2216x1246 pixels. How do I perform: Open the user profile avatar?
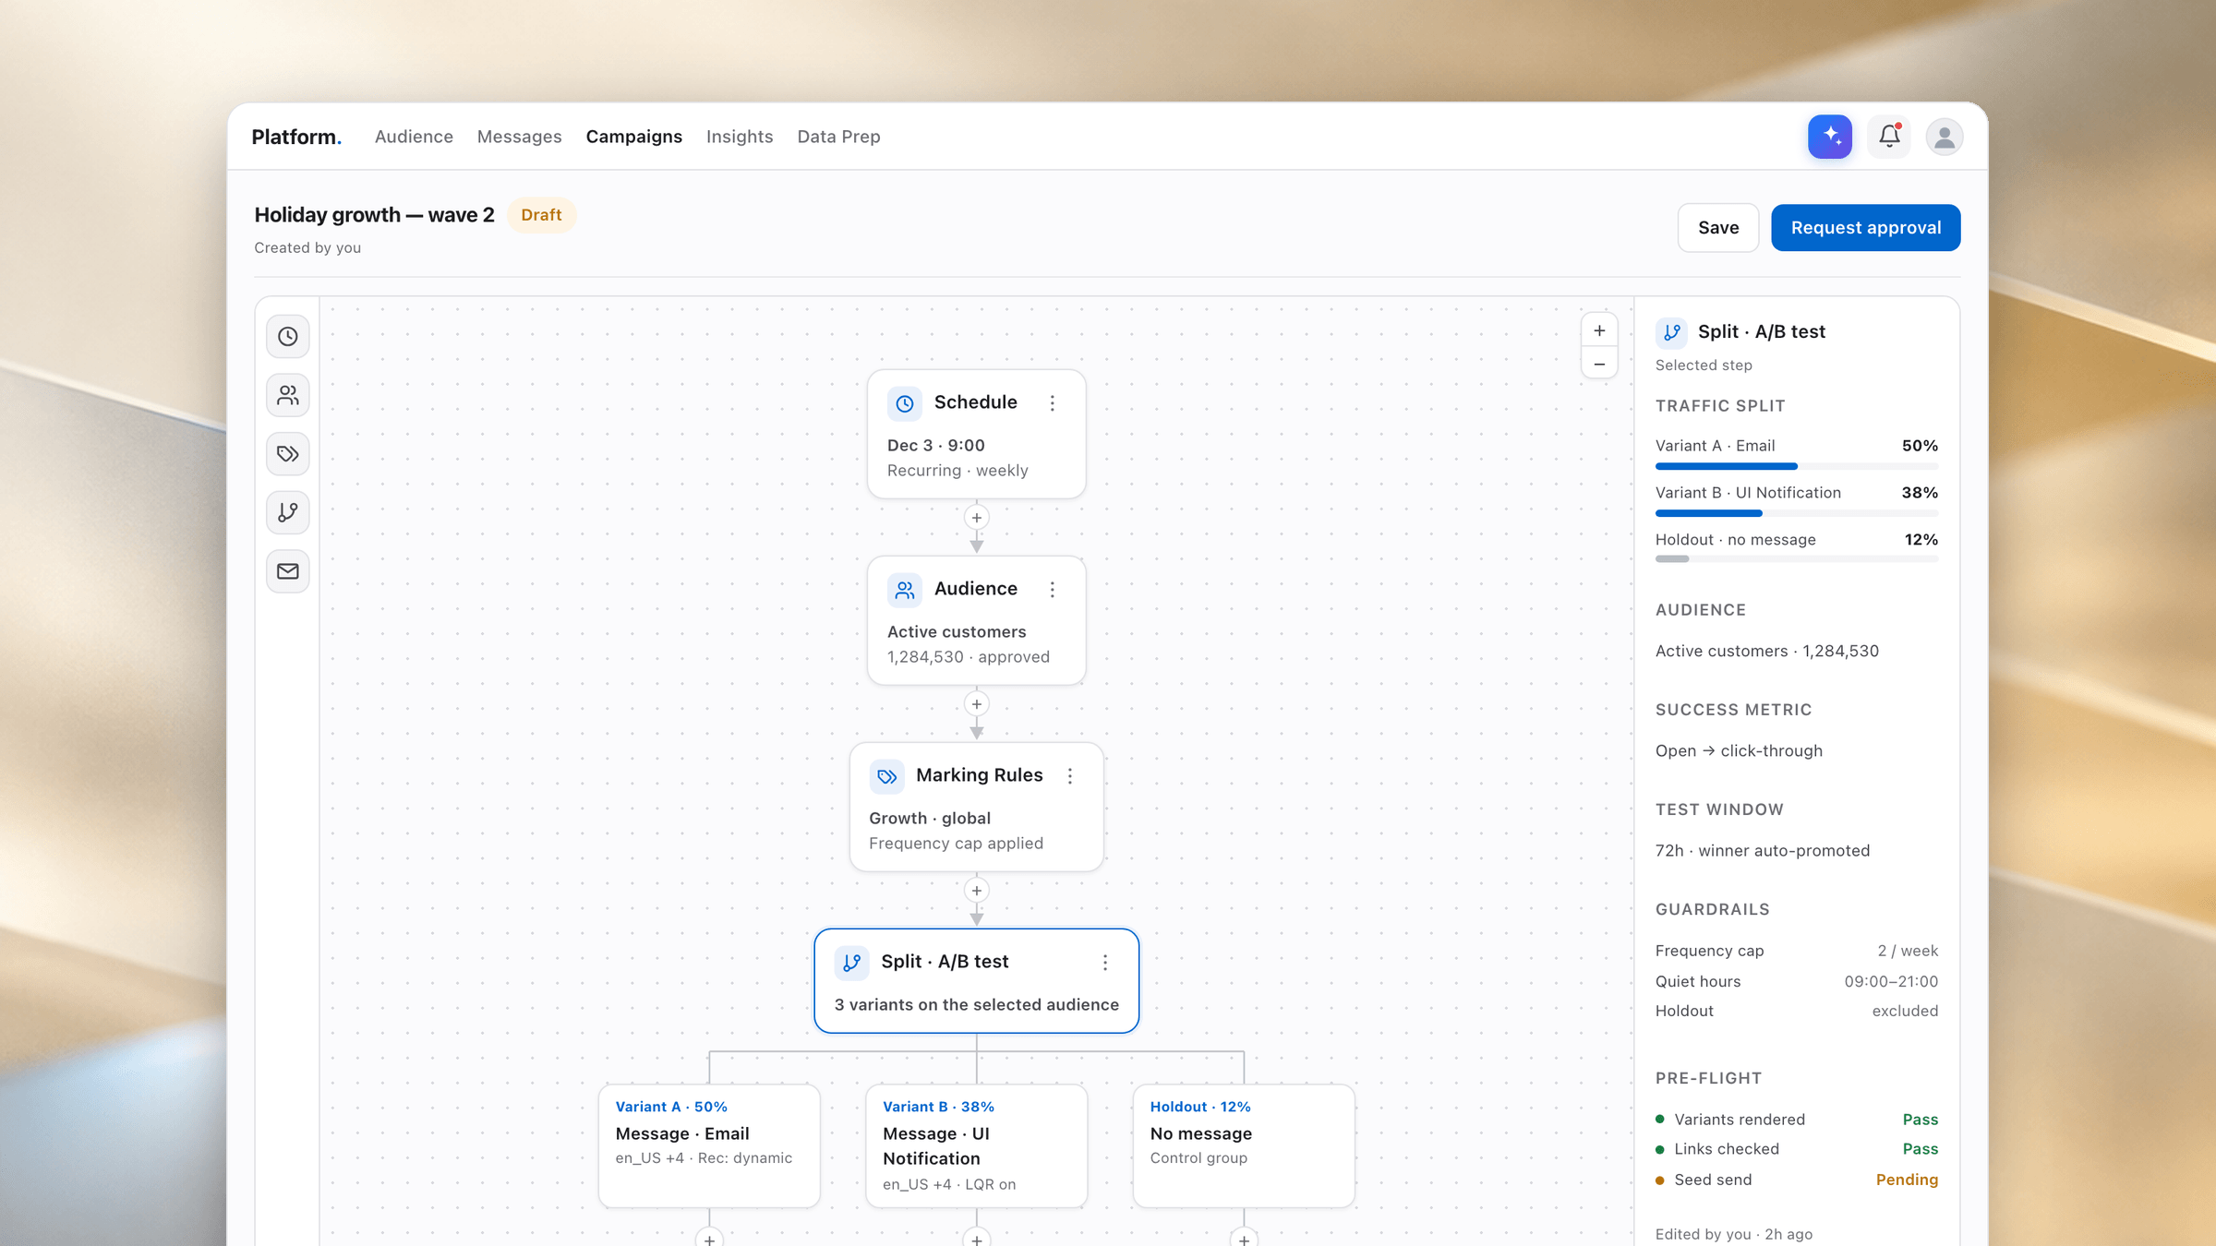tap(1945, 137)
